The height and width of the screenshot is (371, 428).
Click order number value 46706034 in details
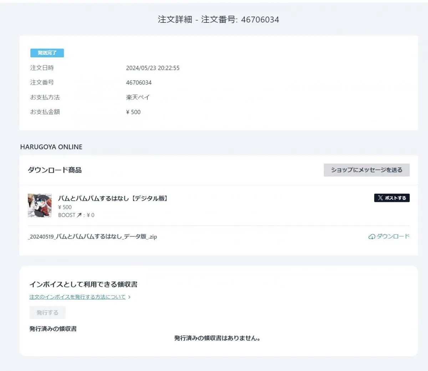[139, 83]
